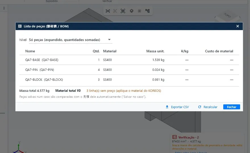The height and width of the screenshot is (153, 250).
Task: Click the Custo de material column header
Action: pyautogui.click(x=219, y=51)
